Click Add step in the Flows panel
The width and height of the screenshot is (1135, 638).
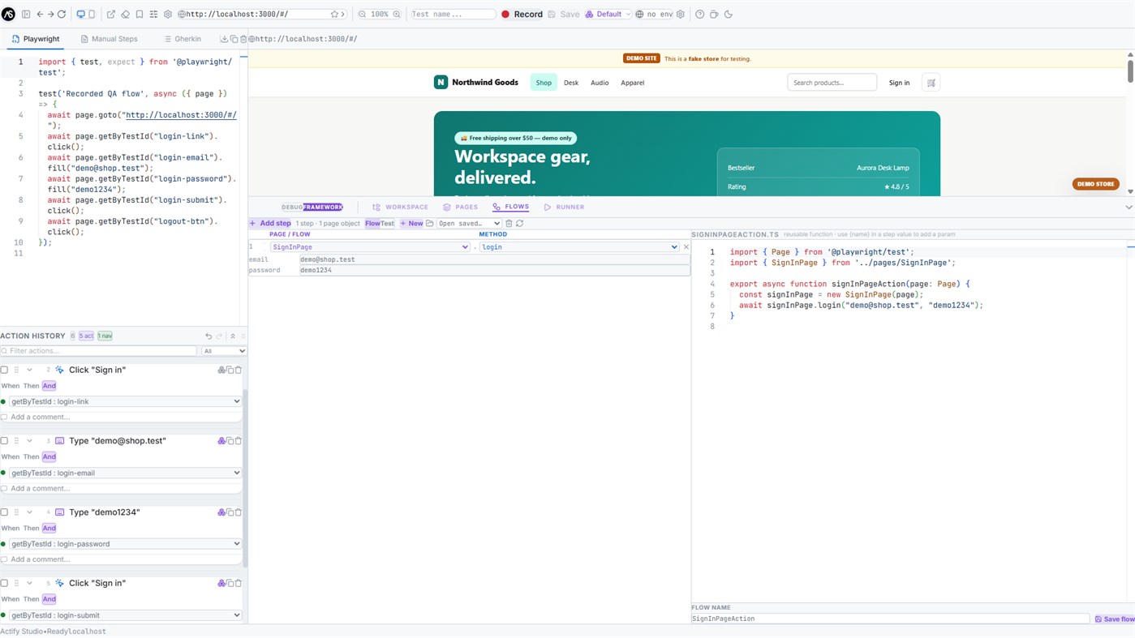coord(270,223)
